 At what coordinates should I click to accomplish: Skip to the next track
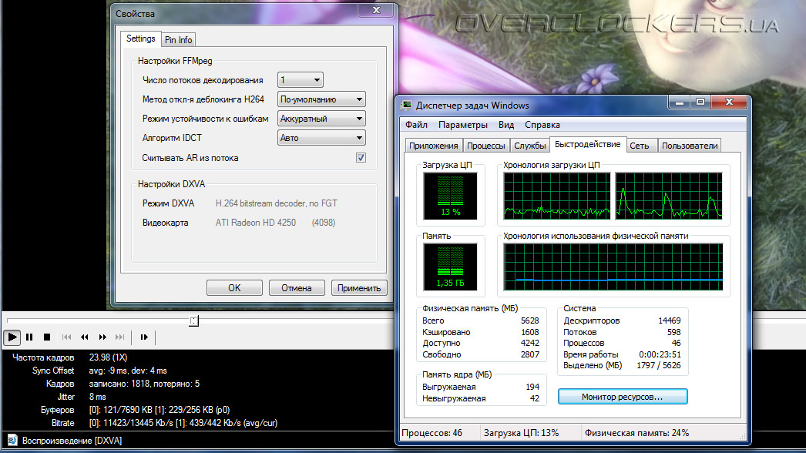[x=119, y=337]
